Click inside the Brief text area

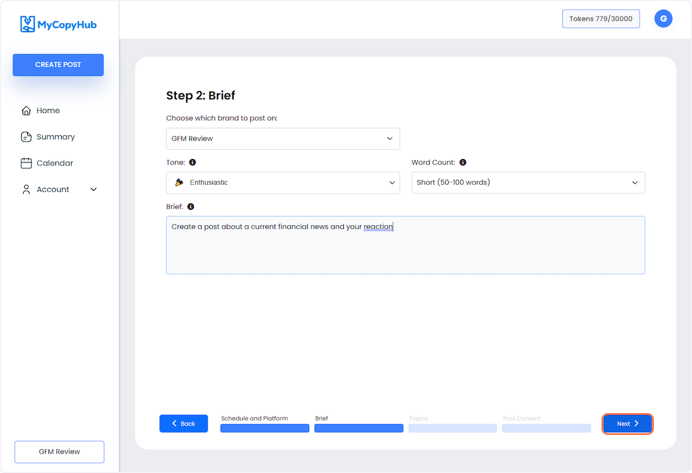[x=405, y=245]
